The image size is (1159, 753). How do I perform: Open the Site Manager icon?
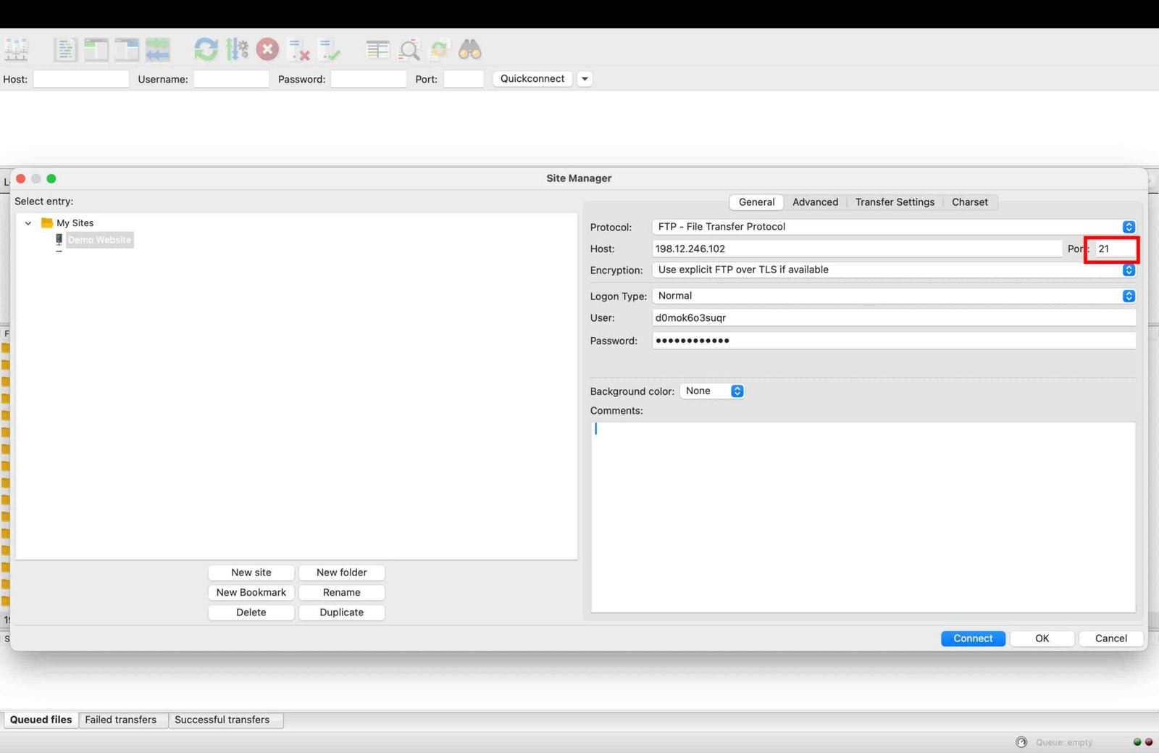pyautogui.click(x=16, y=49)
